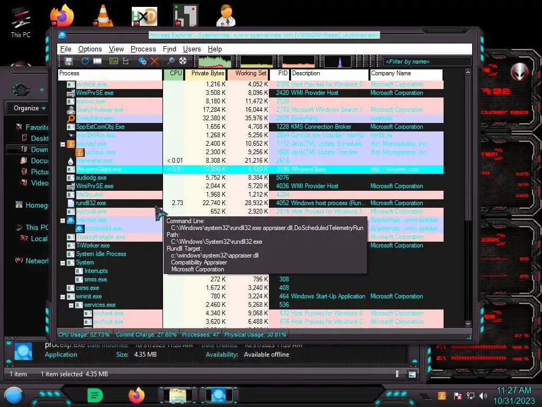The image size is (542, 407).
Task: Select the rundll32.exe process row
Action: coord(250,203)
